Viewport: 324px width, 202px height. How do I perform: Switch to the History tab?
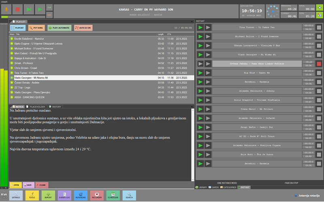point(55,107)
